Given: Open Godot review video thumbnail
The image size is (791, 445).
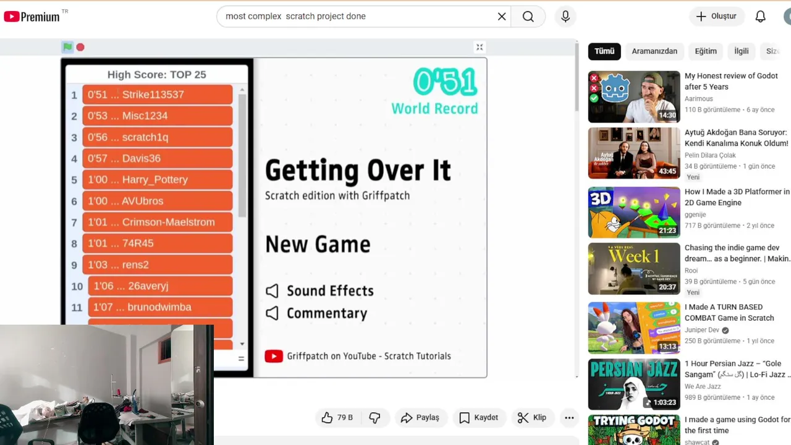Looking at the screenshot, I should click(x=634, y=97).
